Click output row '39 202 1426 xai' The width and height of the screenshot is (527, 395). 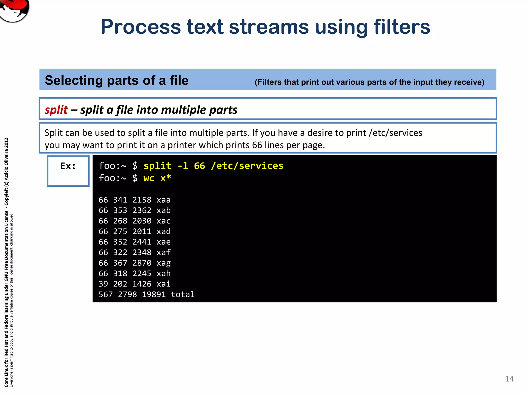coord(135,284)
